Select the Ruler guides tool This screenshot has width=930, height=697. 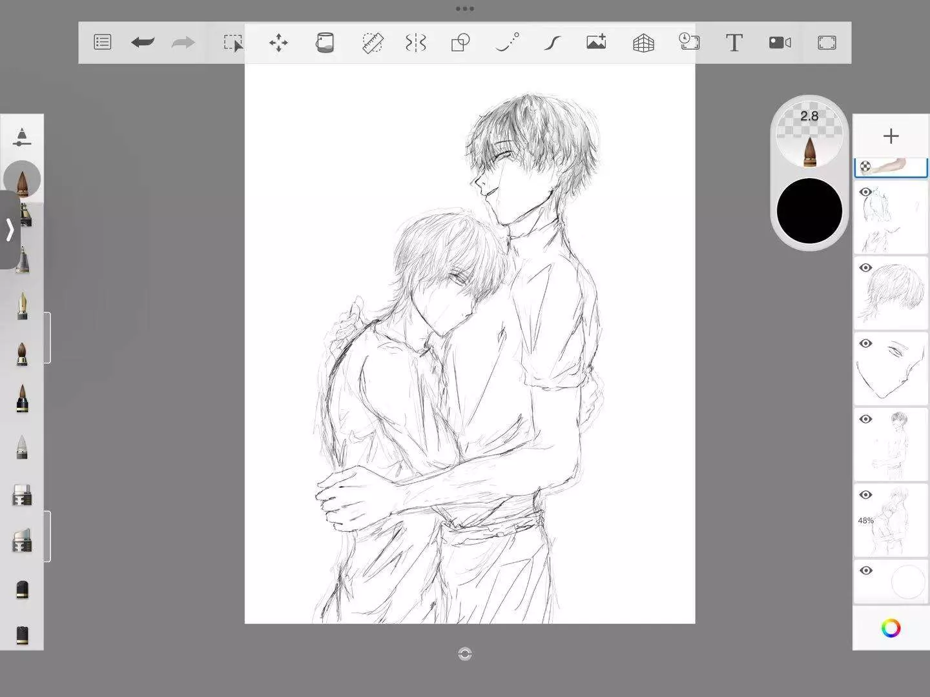(372, 43)
